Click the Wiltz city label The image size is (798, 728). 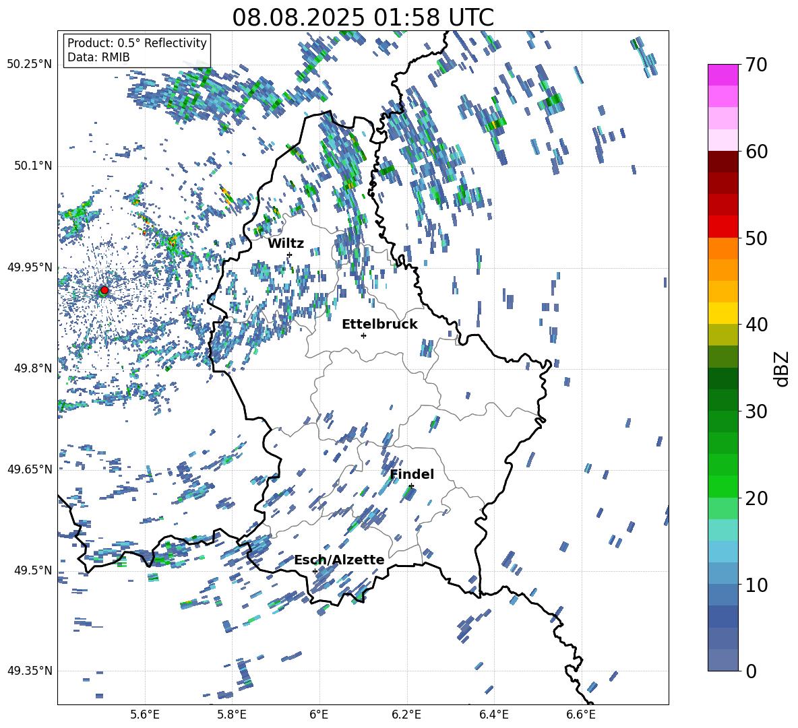tap(286, 243)
